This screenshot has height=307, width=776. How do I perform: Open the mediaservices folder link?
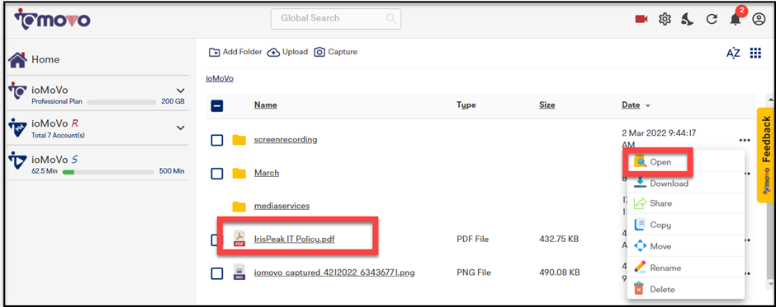pos(282,206)
